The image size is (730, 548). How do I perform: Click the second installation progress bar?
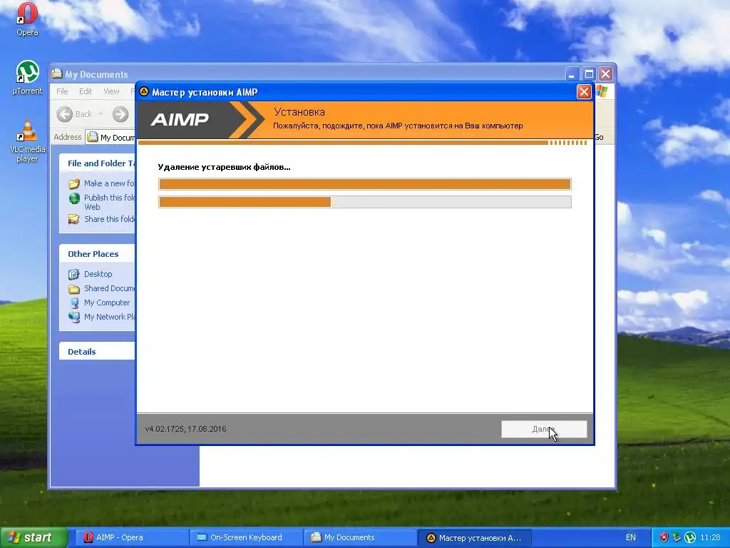[364, 202]
